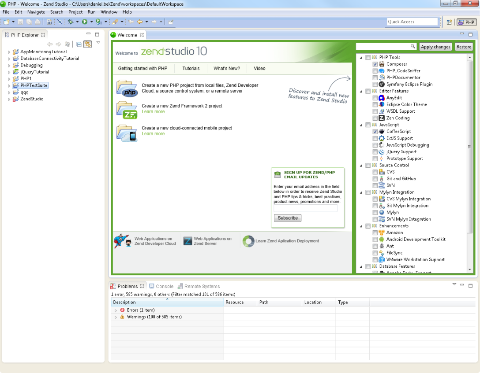Image resolution: width=480 pixels, height=373 pixels.
Task: Click the search magnifier icon in features panel
Action: [x=412, y=46]
